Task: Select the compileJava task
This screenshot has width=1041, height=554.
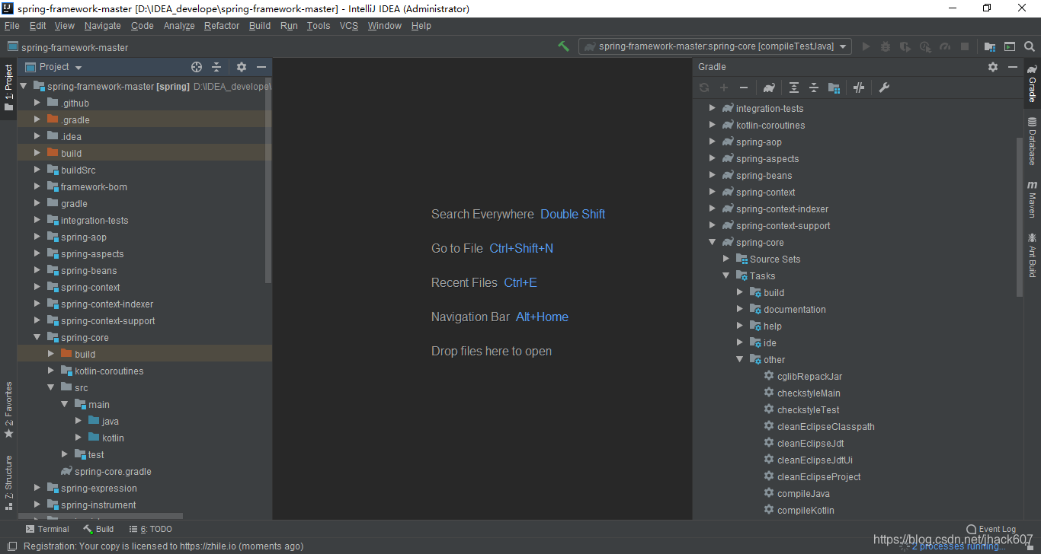Action: pos(803,493)
